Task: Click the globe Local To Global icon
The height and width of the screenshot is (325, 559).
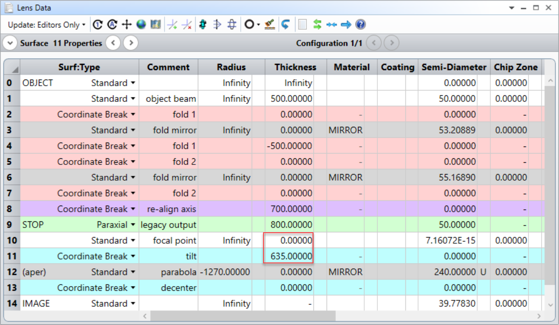Action: point(141,25)
